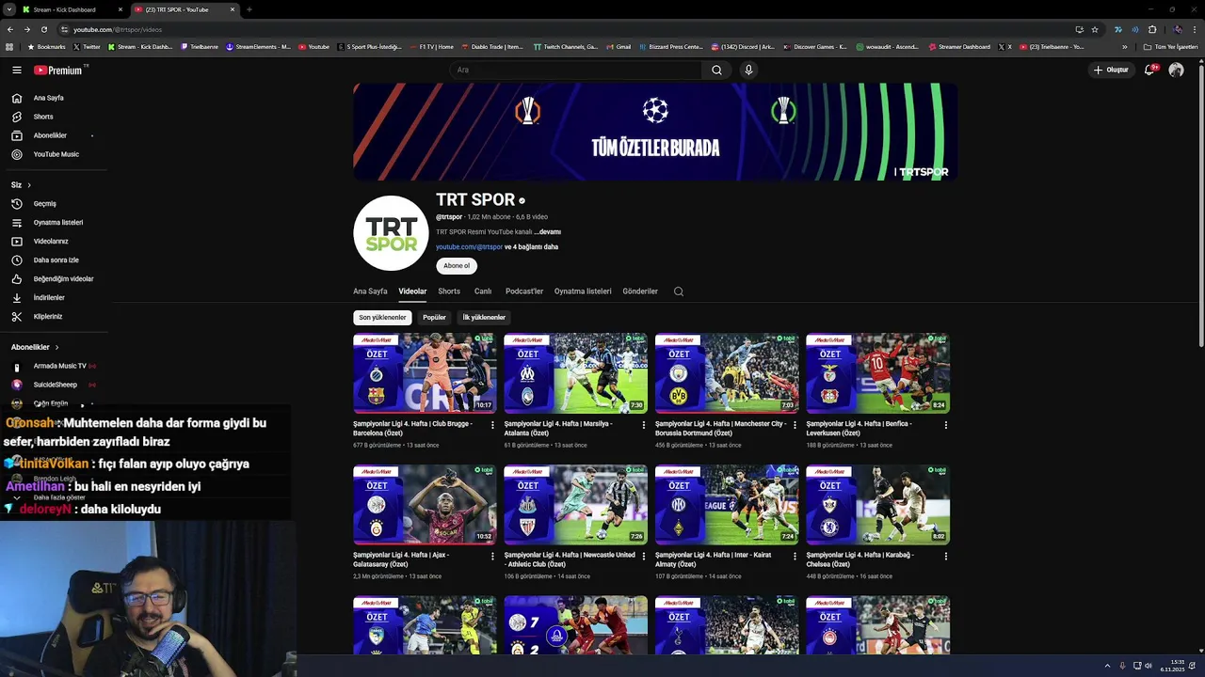Play the Manchester City - Dortmund thumbnail
Image resolution: width=1205 pixels, height=677 pixels.
[x=727, y=373]
